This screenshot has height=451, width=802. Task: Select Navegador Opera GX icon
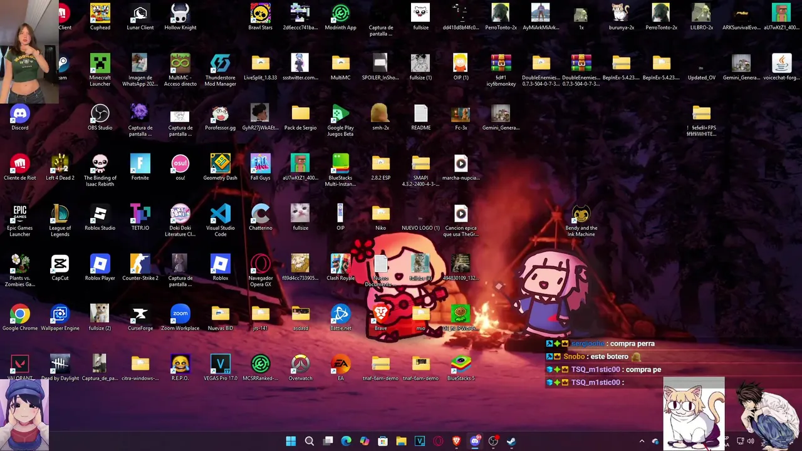(260, 271)
